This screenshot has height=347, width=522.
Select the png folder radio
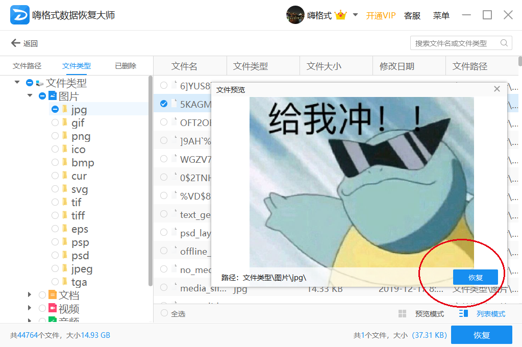pos(55,136)
